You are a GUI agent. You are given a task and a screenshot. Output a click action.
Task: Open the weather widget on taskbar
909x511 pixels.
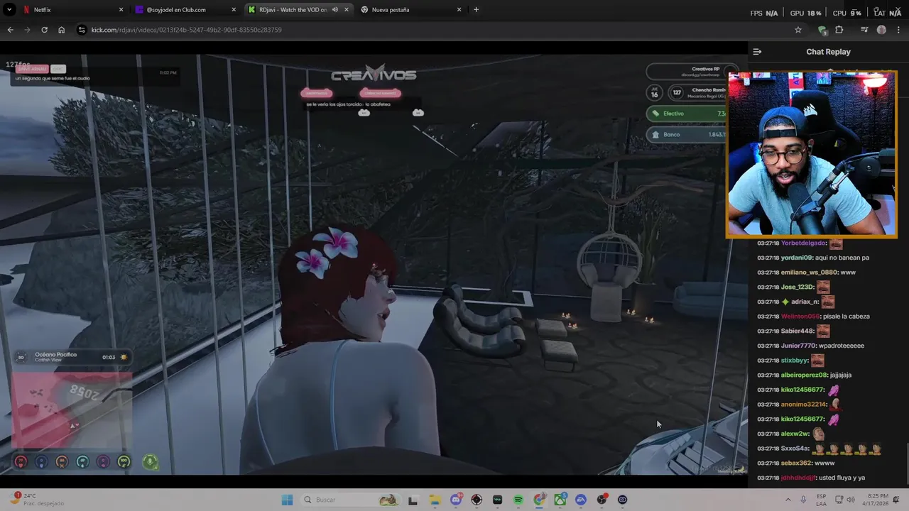pyautogui.click(x=36, y=500)
